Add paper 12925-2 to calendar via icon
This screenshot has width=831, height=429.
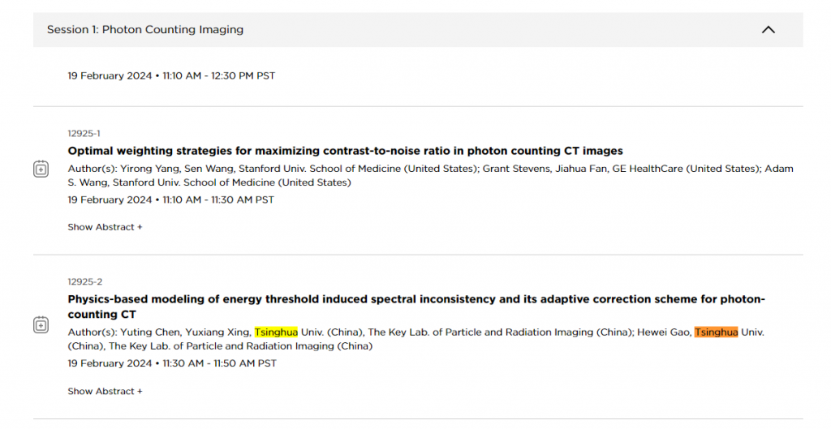coord(41,324)
